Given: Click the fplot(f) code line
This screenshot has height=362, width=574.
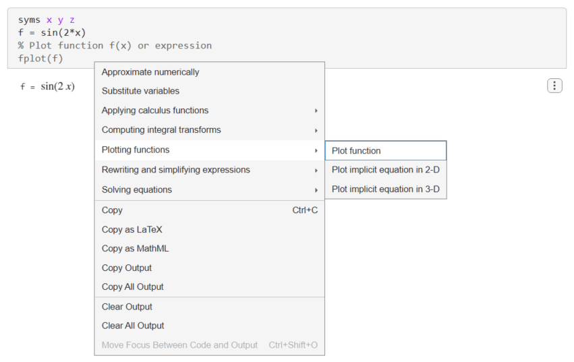Looking at the screenshot, I should click(x=40, y=58).
